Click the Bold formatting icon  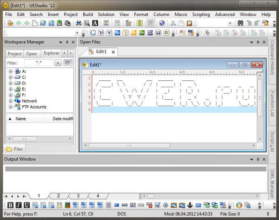[10, 205]
